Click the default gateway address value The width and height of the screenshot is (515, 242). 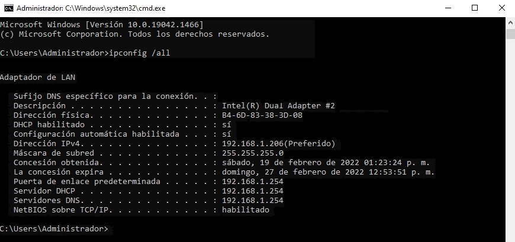(x=253, y=181)
